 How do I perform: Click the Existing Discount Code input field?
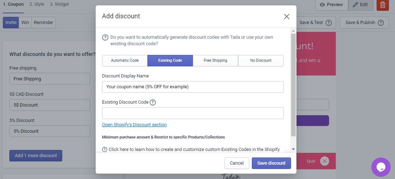click(x=193, y=113)
